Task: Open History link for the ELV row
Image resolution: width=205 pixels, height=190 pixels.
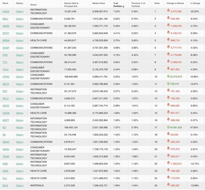Action: point(20,178)
